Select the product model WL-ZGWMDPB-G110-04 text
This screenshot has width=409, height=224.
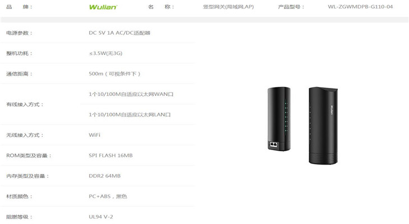pos(360,7)
